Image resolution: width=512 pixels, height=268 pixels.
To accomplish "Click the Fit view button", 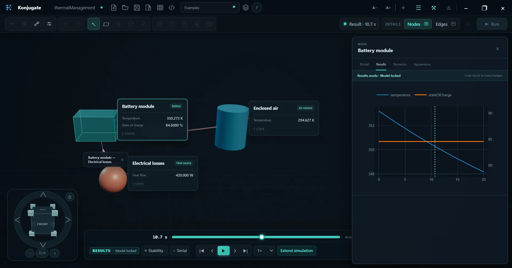I will [42, 253].
